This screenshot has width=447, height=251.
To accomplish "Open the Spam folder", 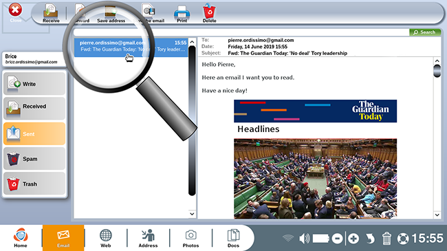I will point(34,159).
